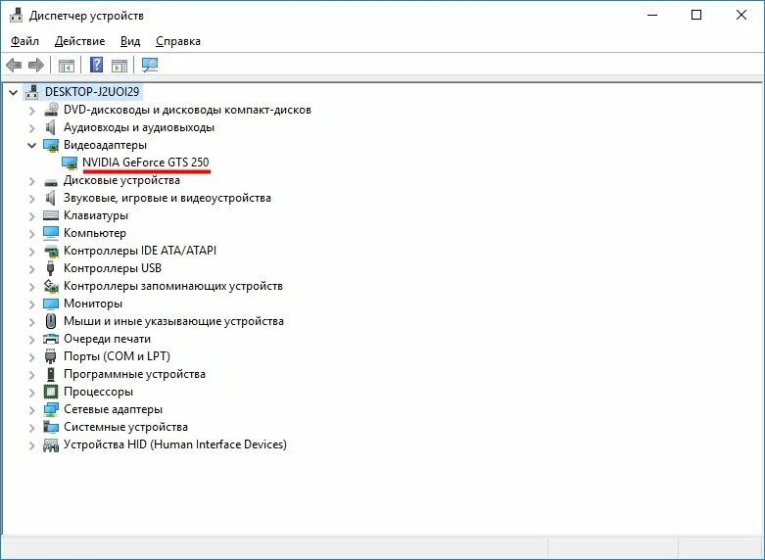Click the speaker icon beside Аудиовходы и аудиовыходы
Screen dimensions: 765x560
[51, 127]
